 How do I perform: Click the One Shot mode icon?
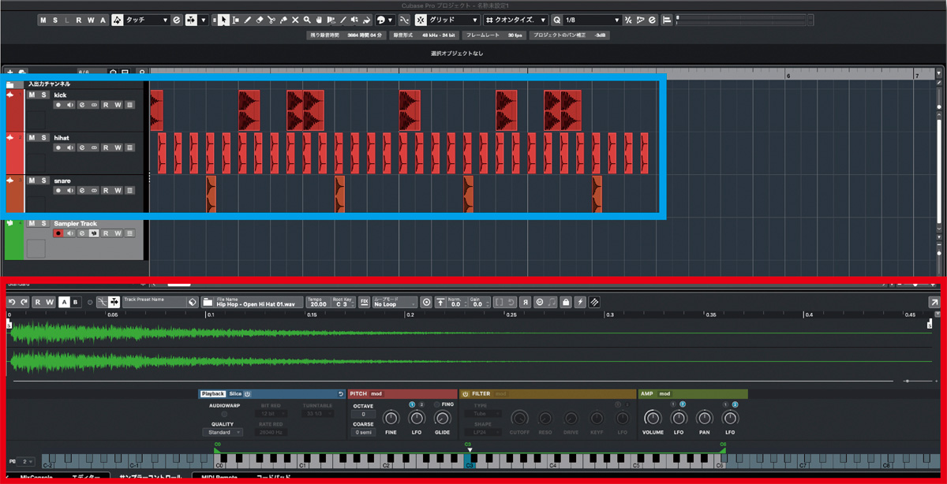(x=426, y=302)
